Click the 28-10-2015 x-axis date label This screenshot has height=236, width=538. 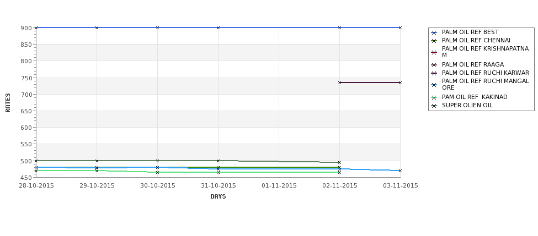[36, 186]
